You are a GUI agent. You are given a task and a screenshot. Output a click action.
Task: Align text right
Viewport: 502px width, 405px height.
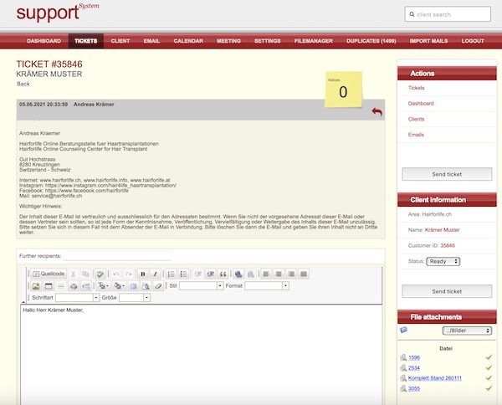coord(291,274)
